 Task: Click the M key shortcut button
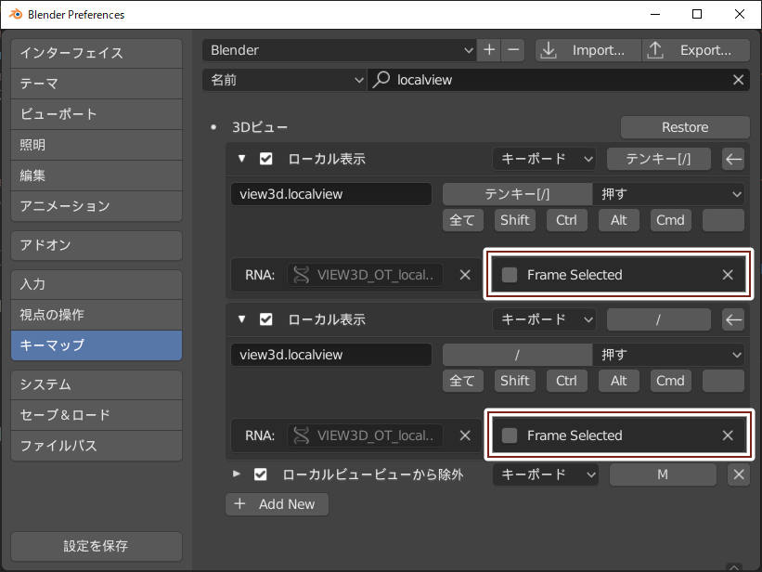coord(663,474)
